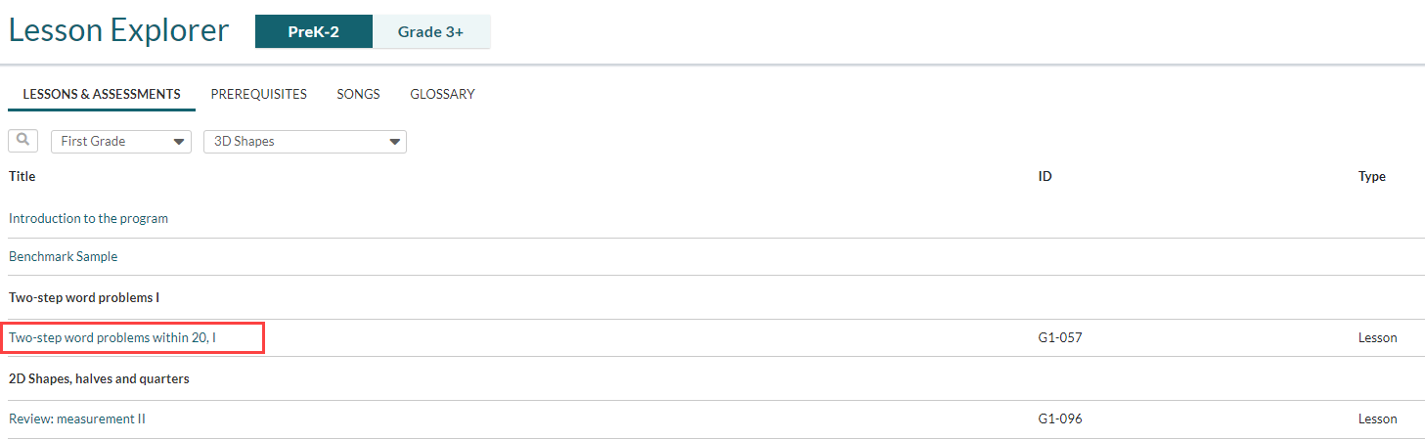Click the First Grade dropdown arrow
Image resolution: width=1425 pixels, height=440 pixels.
tap(179, 142)
